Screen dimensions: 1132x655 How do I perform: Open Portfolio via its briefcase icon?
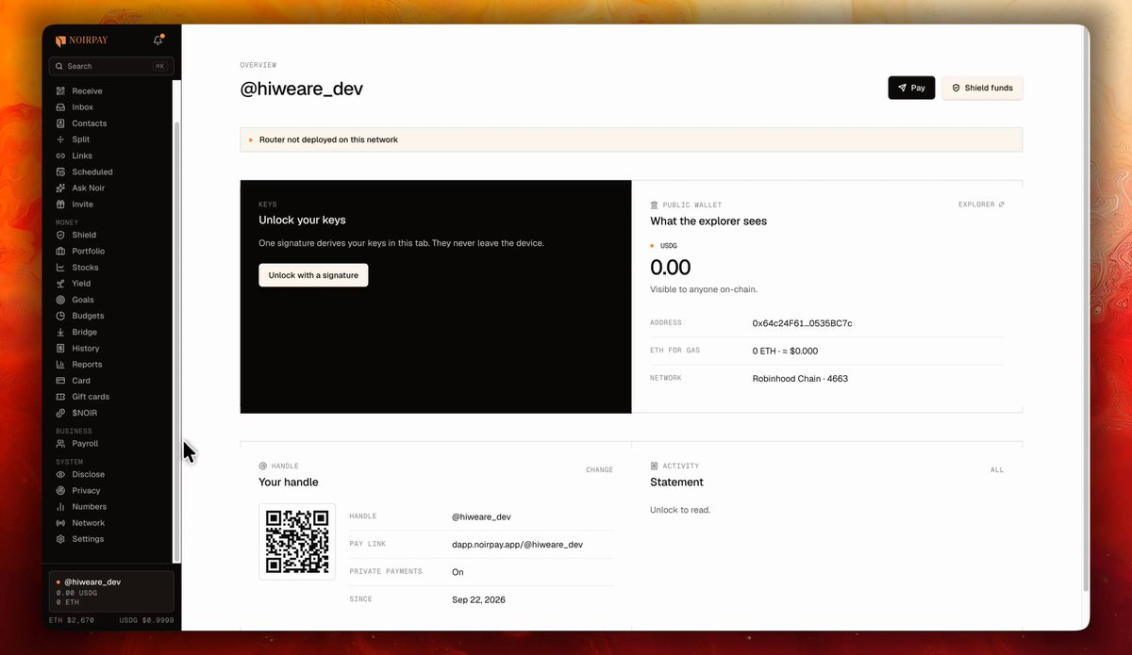(60, 252)
